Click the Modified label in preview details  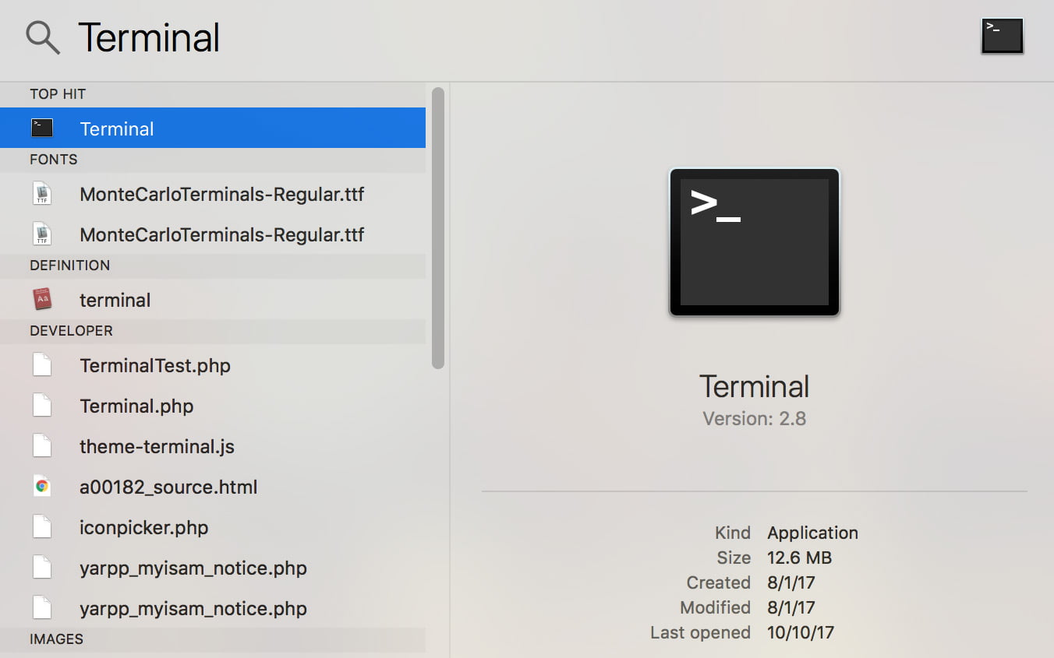click(716, 607)
